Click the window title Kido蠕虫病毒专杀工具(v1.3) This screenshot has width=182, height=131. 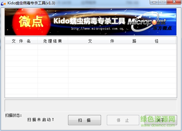tap(31, 3)
